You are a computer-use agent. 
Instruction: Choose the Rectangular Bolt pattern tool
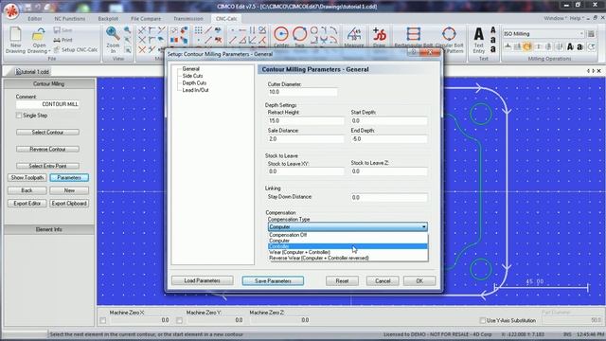[413, 34]
